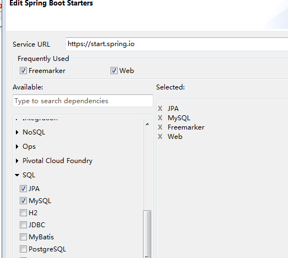Remove JPA from the Selected list
Image resolution: width=288 pixels, height=258 pixels.
point(160,109)
